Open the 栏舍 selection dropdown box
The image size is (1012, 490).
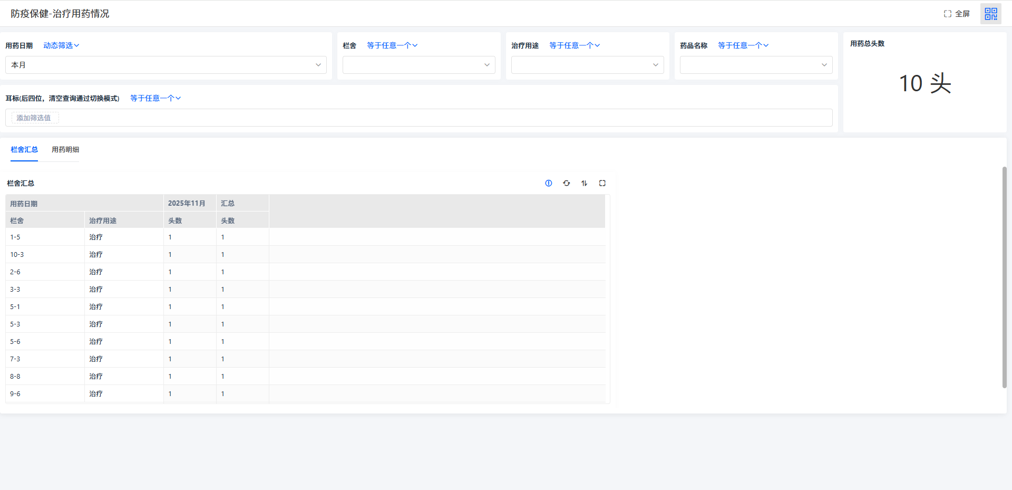click(419, 65)
